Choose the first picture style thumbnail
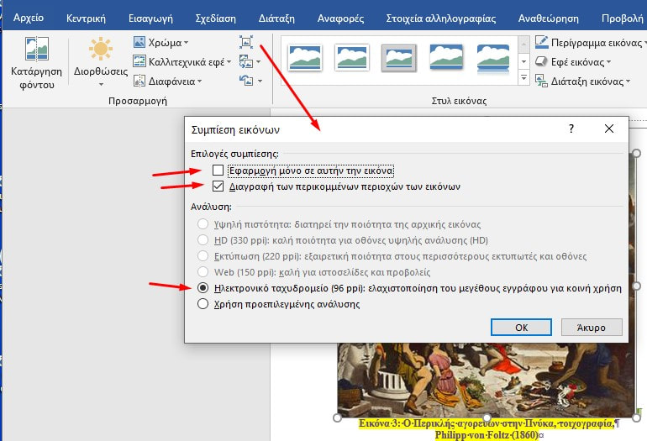647x441 pixels. [306, 57]
